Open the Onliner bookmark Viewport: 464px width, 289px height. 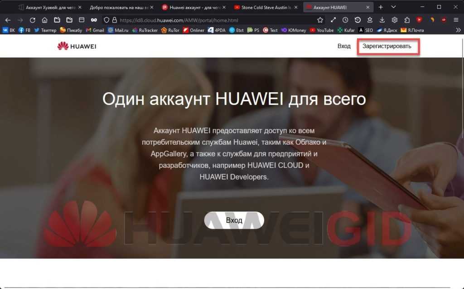[193, 30]
